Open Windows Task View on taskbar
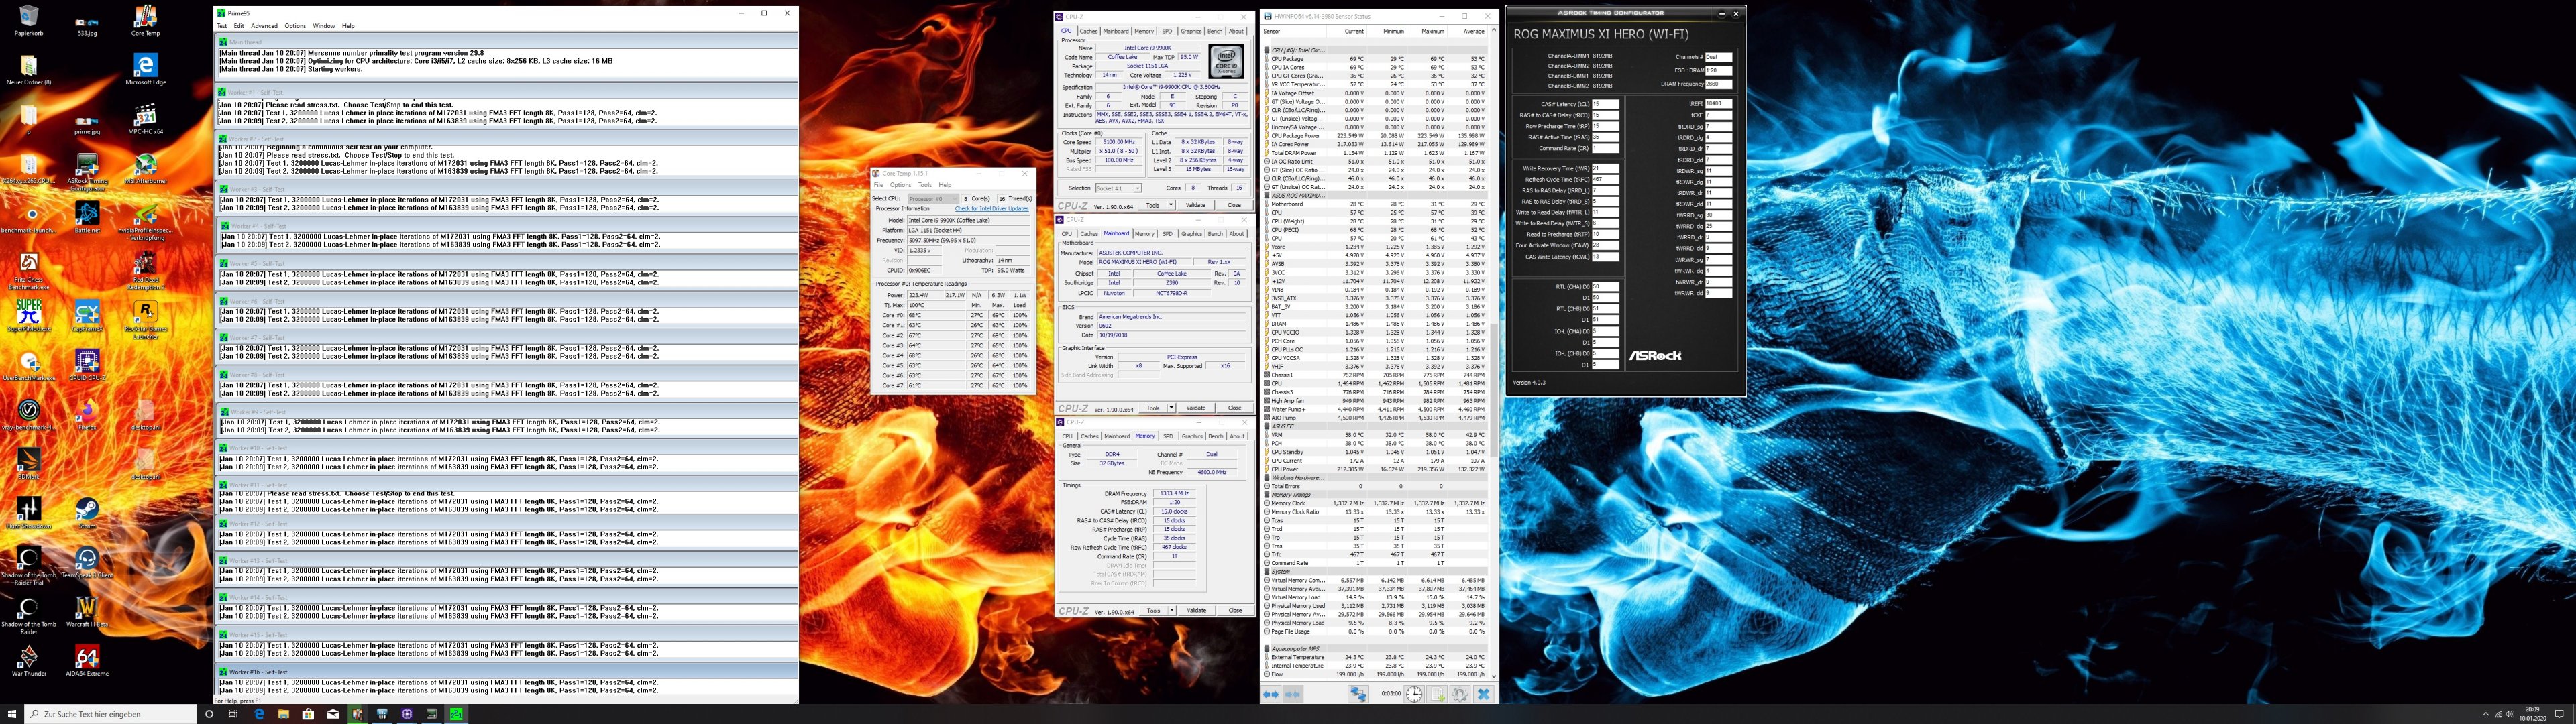This screenshot has width=2576, height=724. (234, 714)
